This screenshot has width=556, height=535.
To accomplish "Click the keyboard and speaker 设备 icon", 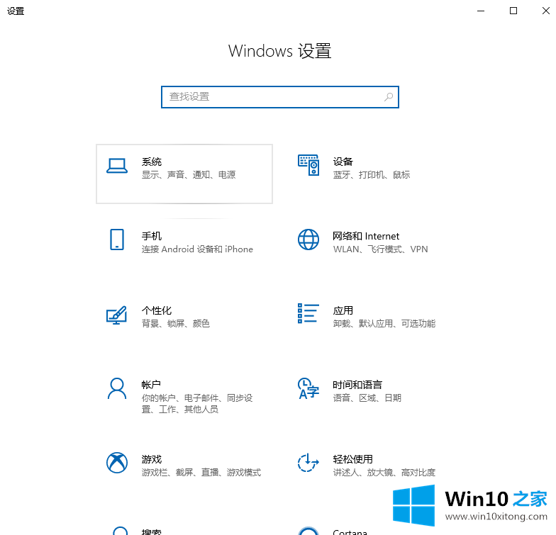I will (x=308, y=165).
